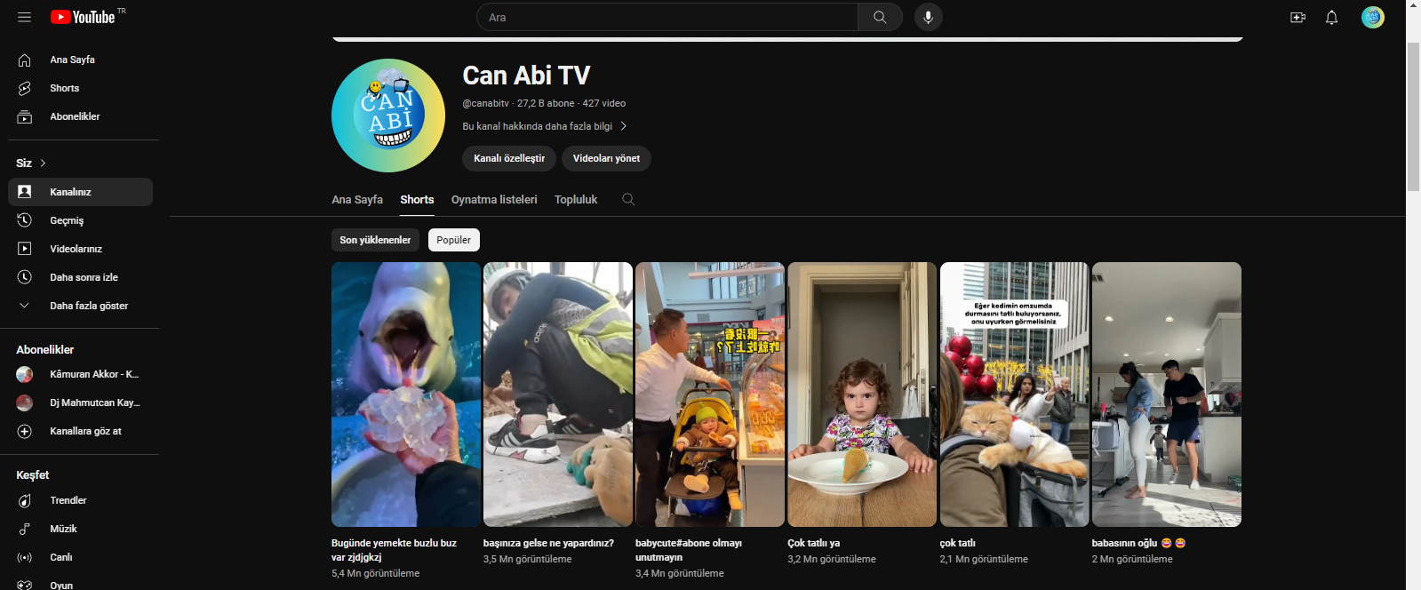This screenshot has height=590, width=1421.
Task: Click the Keşfet section heading
Action: [x=33, y=474]
